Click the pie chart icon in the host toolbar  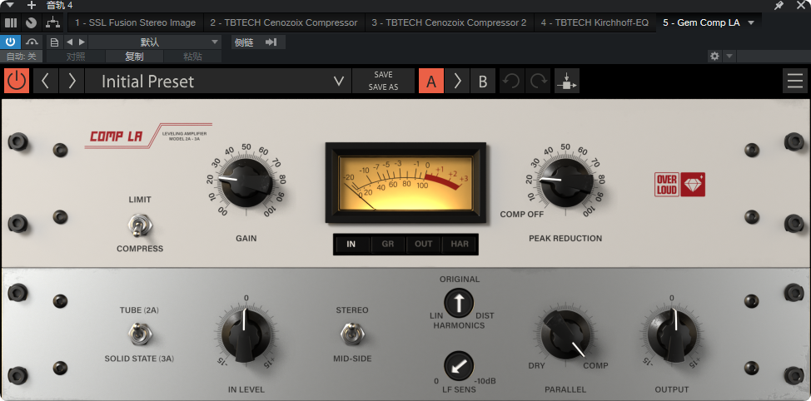tap(32, 22)
